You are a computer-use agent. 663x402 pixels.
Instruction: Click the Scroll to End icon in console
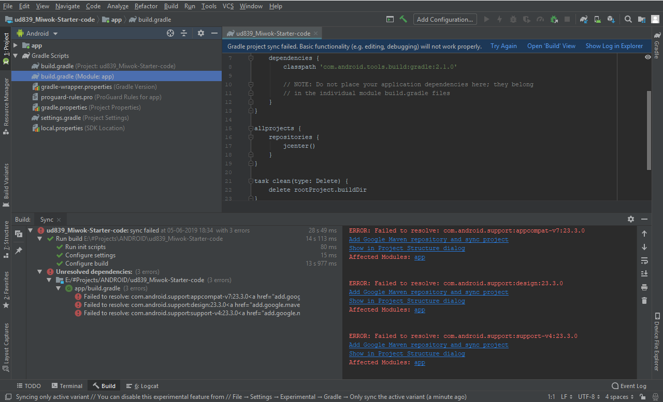[644, 273]
